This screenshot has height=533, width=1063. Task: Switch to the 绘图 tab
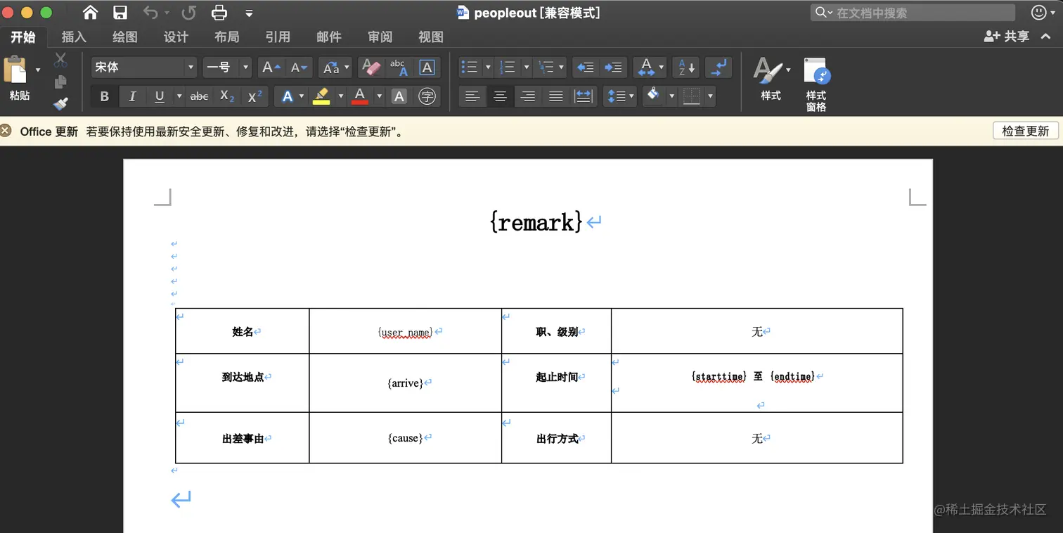pos(125,37)
